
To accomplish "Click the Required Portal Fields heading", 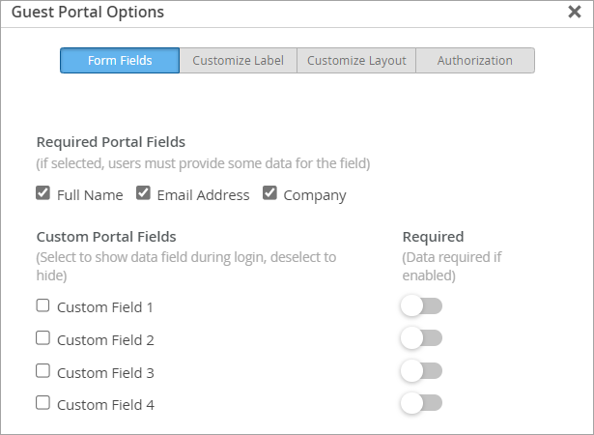I will 110,143.
